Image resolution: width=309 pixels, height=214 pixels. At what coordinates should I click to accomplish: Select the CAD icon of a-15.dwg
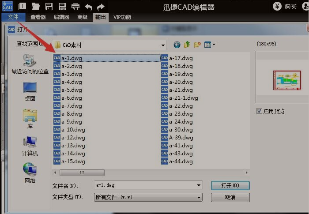tap(57, 161)
